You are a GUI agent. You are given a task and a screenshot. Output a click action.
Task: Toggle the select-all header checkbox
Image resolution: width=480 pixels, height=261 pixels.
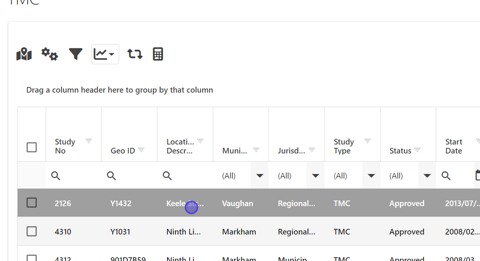[x=32, y=147]
